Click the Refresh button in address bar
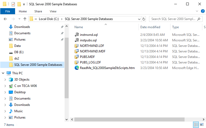This screenshot has width=206, height=128. coord(144,19)
